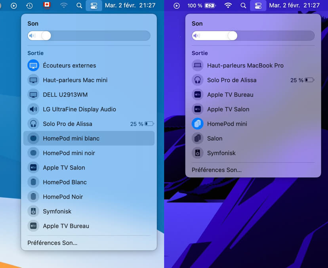328x268 pixels.
Task: Click the volume slider knob in left panel
Action: (46, 36)
